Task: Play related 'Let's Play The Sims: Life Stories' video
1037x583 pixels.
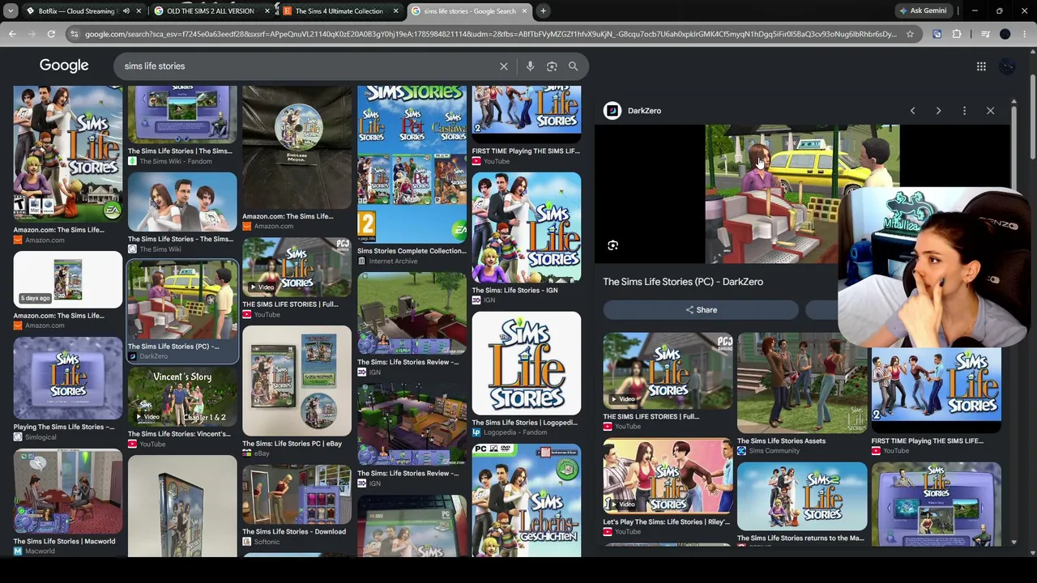Action: click(668, 477)
